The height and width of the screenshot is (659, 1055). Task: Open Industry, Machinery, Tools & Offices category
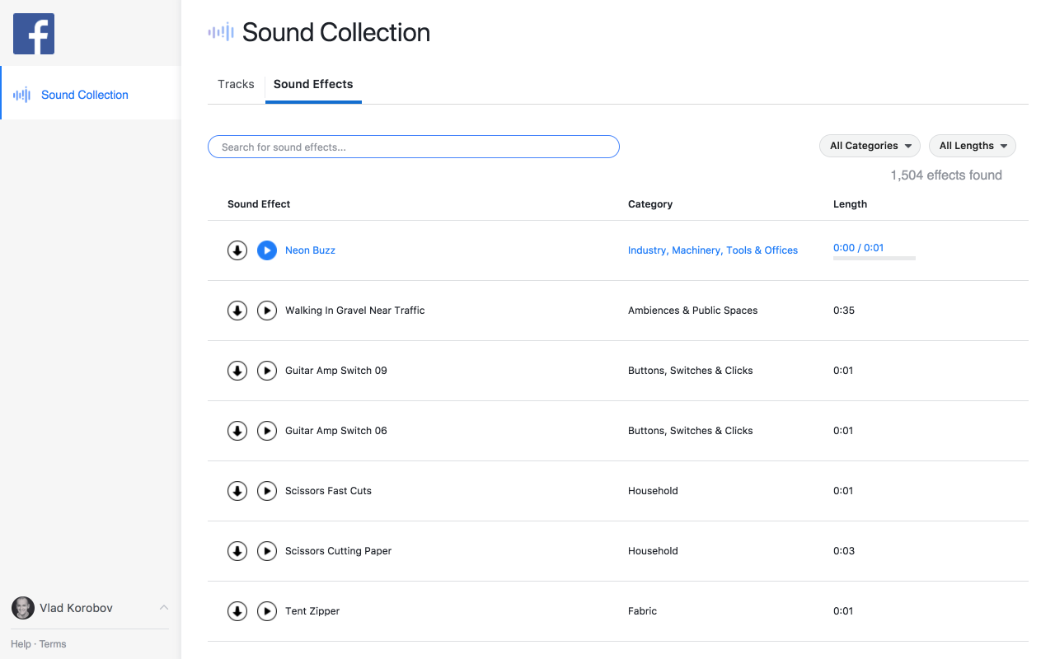(x=712, y=250)
